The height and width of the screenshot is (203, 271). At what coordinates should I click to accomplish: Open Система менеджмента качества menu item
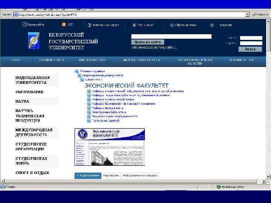click(x=195, y=62)
